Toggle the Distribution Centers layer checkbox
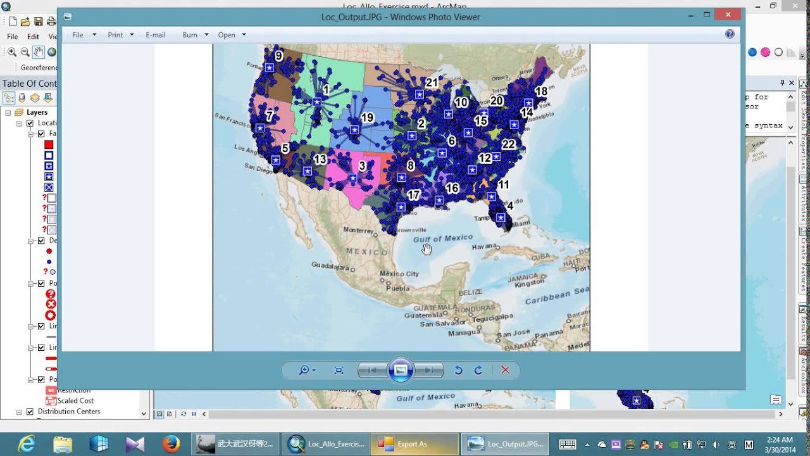This screenshot has height=456, width=810. click(x=30, y=412)
